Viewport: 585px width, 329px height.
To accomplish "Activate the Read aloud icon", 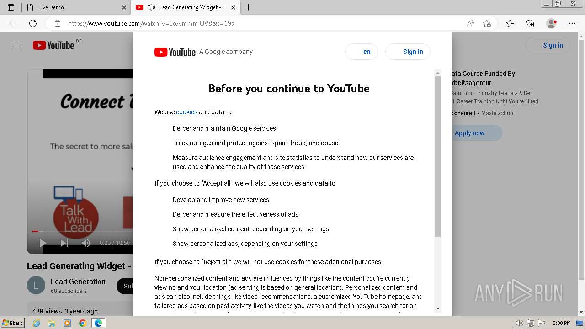I will pyautogui.click(x=470, y=23).
